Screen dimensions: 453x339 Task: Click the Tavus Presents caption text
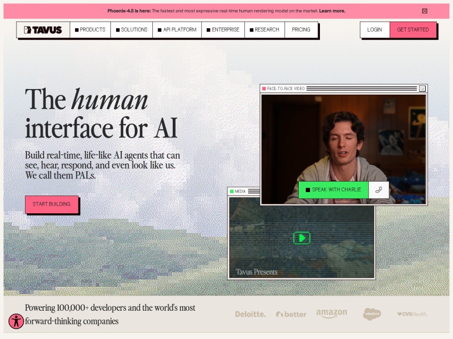coord(257,272)
